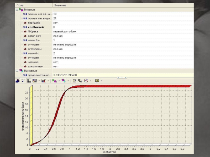The image size is (210, 157).
Task: Select the кол#детей field row
Action: [36, 27]
